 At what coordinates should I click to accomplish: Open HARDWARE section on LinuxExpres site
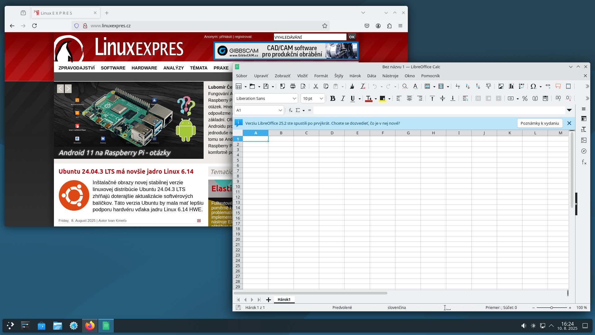[x=144, y=68]
